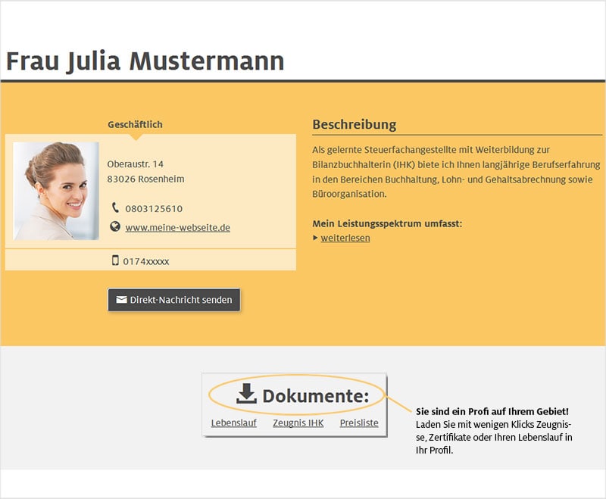Viewport: 606px width, 499px height.
Task: Click the Frau Julia Mustermann heading
Action: (x=145, y=61)
